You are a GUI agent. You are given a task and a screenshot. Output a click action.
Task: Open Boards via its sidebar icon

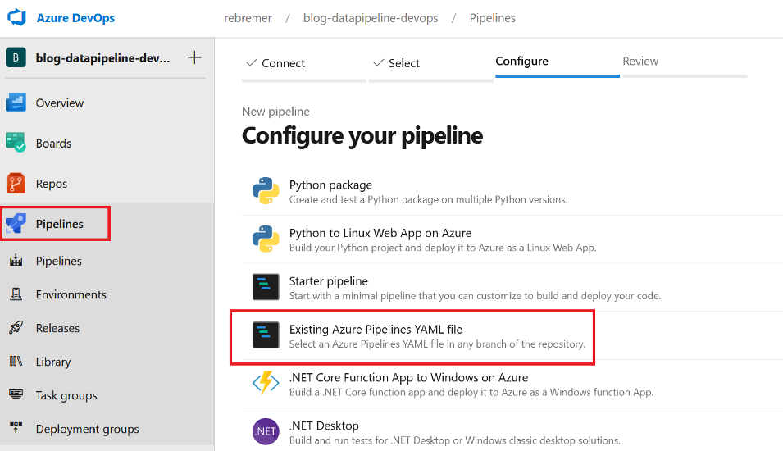[16, 143]
